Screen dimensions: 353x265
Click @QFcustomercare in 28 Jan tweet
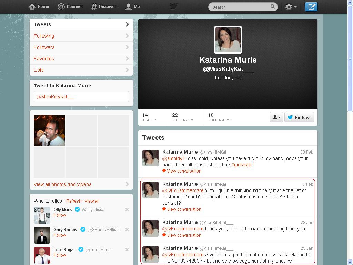[x=183, y=229]
